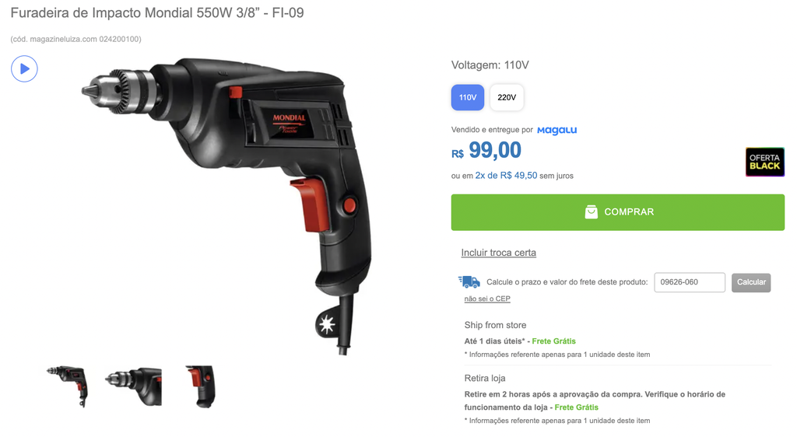Click the Furadeira de Impacto Mondial title

click(x=157, y=12)
